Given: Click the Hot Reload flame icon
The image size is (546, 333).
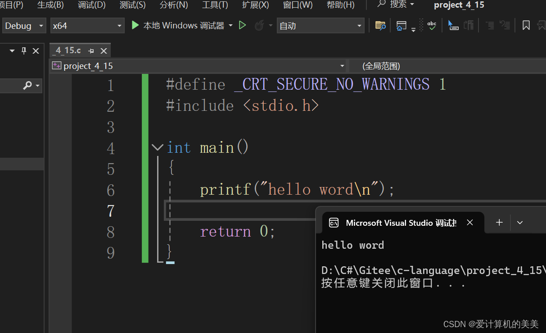Looking at the screenshot, I should coord(259,26).
